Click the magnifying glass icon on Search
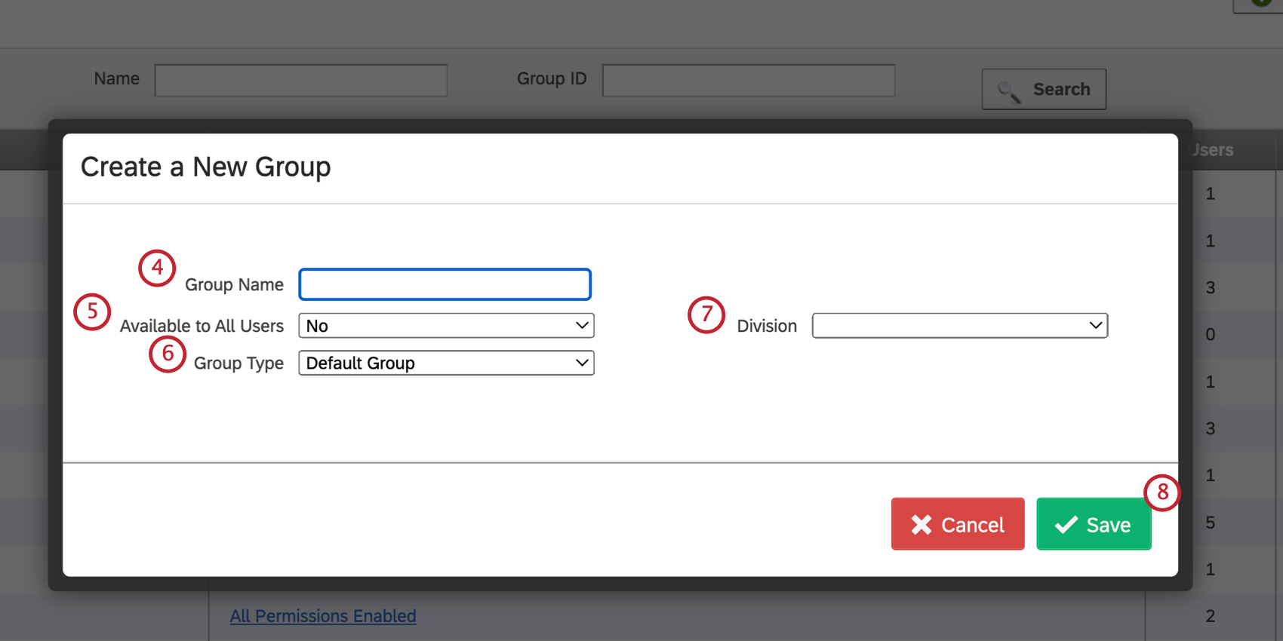Viewport: 1283px width, 641px height. click(1009, 91)
